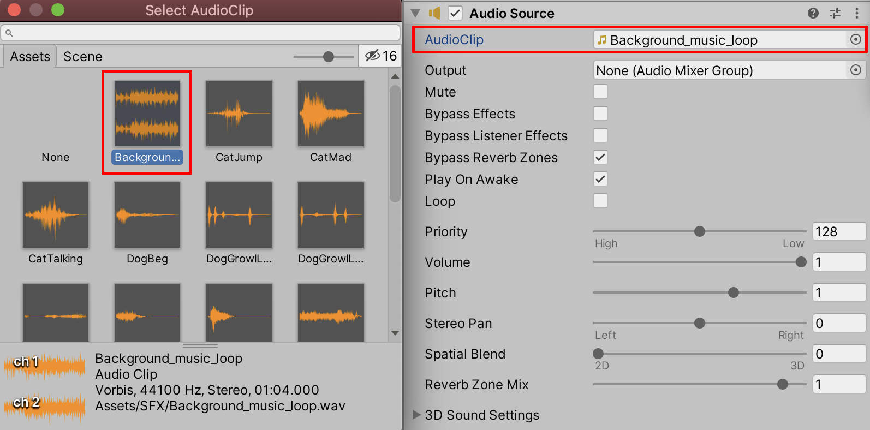Open the Audio Source help reference icon
870x430 pixels.
pyautogui.click(x=813, y=13)
